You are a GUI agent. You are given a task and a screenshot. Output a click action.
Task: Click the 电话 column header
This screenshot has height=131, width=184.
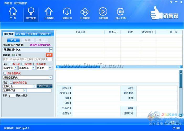pos(169,32)
